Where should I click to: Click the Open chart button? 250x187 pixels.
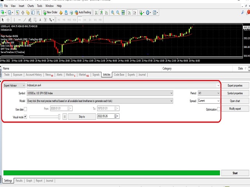pyautogui.click(x=235, y=101)
